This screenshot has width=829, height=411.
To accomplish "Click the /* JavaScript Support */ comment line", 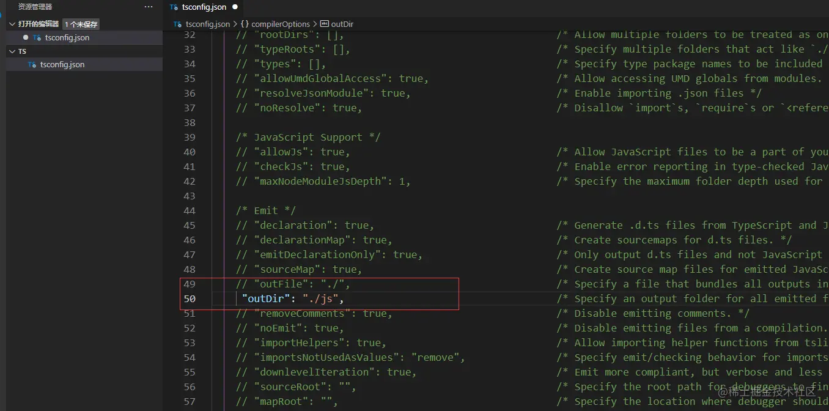I will (x=308, y=137).
